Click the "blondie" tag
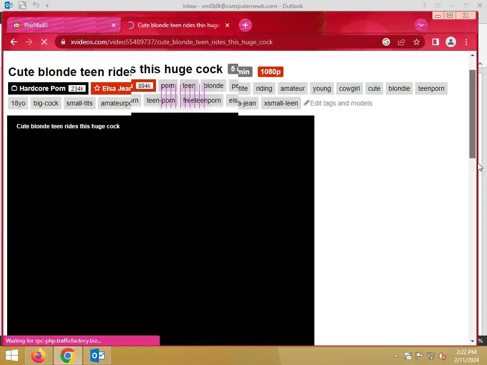The width and height of the screenshot is (487, 365). click(399, 88)
